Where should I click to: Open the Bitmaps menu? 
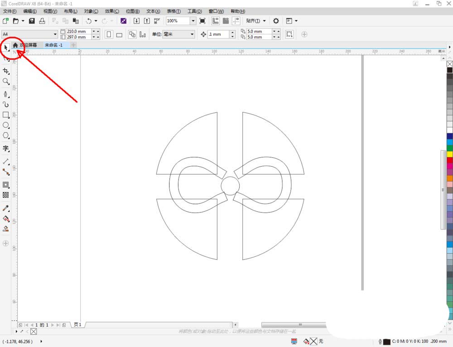[133, 11]
